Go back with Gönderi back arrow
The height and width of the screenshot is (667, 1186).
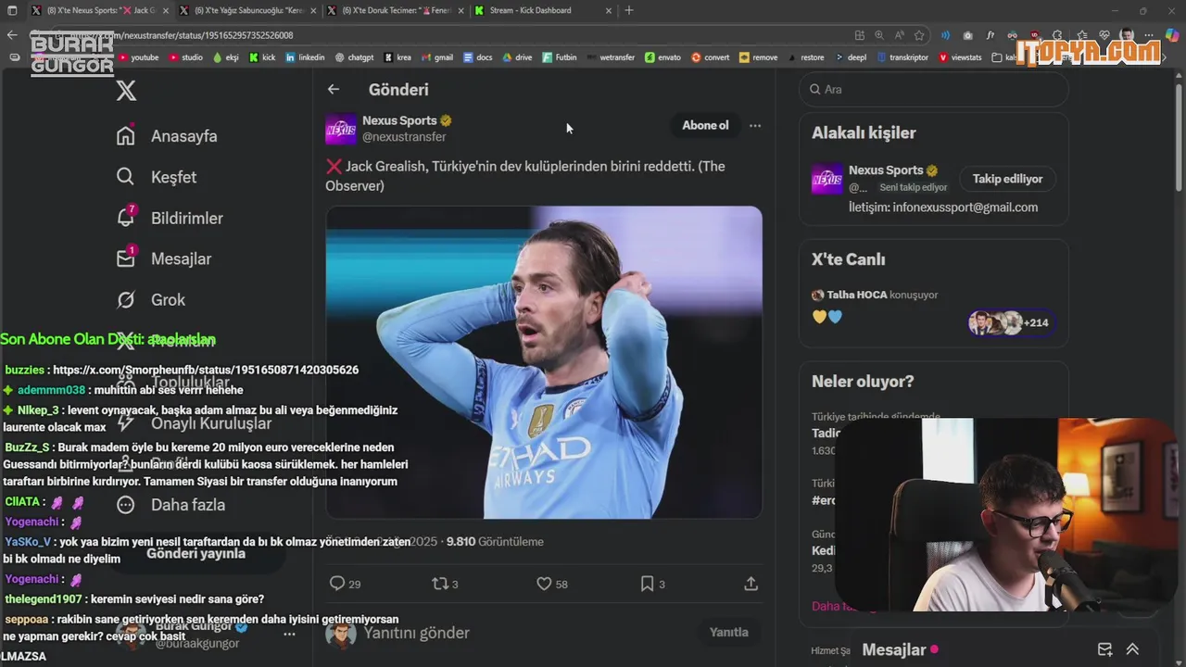pos(334,89)
